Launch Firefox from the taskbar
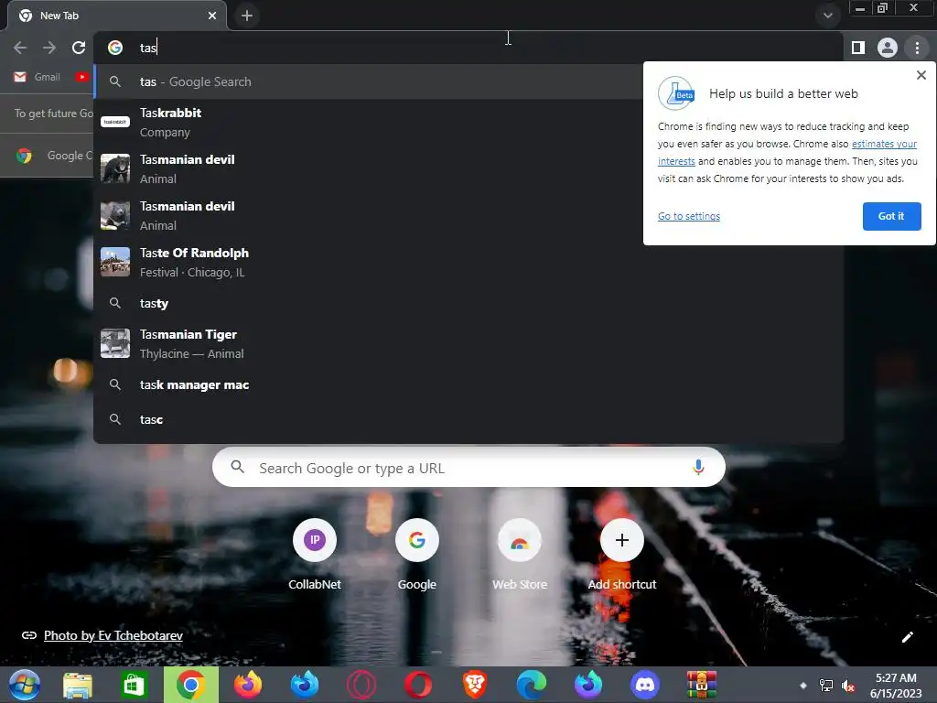The height and width of the screenshot is (703, 937). pyautogui.click(x=247, y=685)
